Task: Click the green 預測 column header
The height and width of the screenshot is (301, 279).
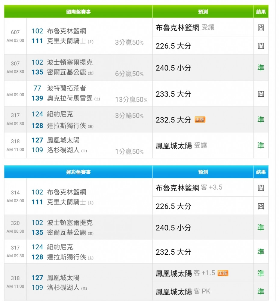Action: [203, 12]
